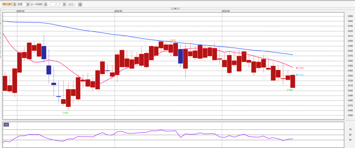Viewport: 355px width, 148px height.
Task: Click the circular info icon
Action: click(80, 4)
